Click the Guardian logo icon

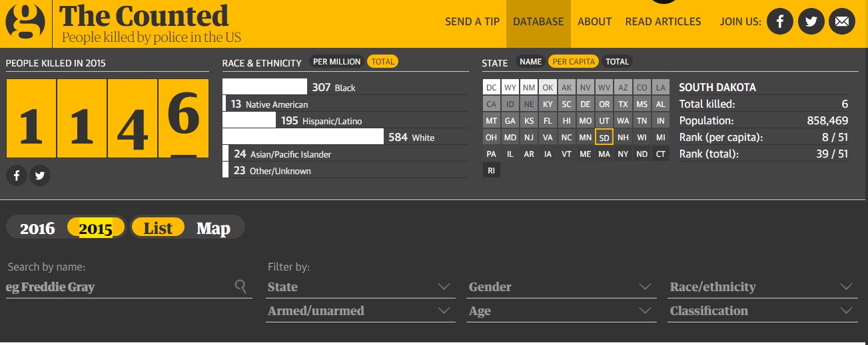pyautogui.click(x=25, y=21)
